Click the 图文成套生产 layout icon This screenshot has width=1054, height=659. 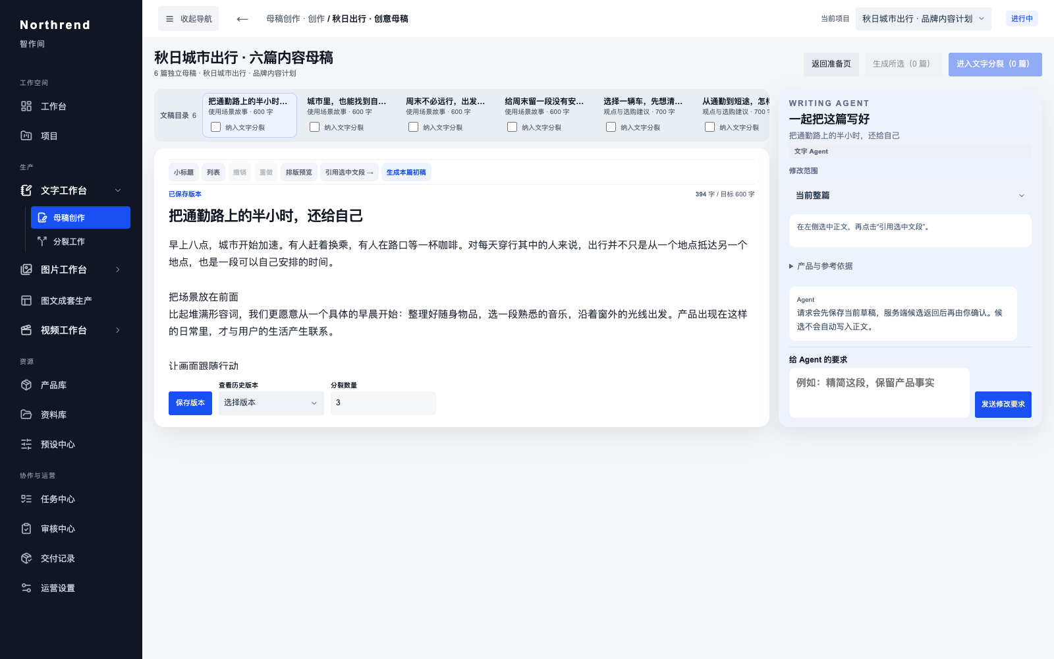coord(26,301)
